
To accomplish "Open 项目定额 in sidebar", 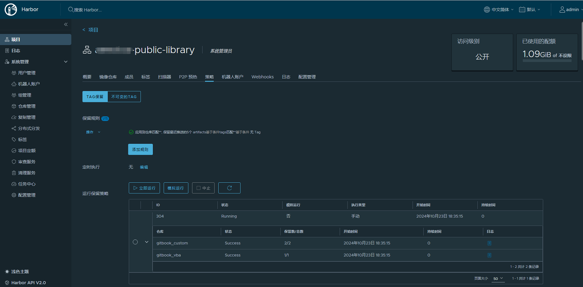I will pyautogui.click(x=27, y=151).
